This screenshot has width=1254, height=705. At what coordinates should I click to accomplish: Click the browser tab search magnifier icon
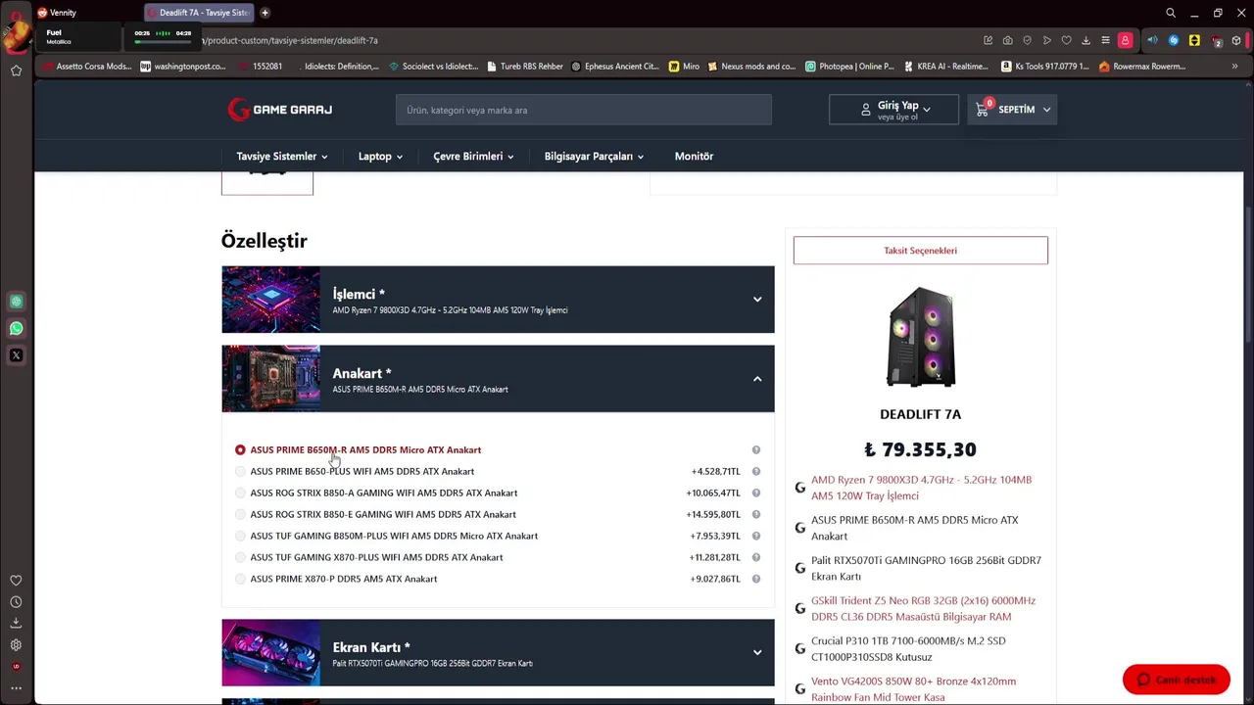tap(1171, 13)
